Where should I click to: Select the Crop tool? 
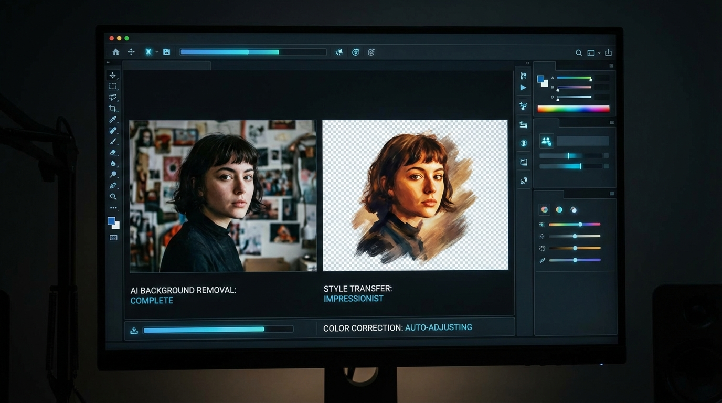coord(113,108)
